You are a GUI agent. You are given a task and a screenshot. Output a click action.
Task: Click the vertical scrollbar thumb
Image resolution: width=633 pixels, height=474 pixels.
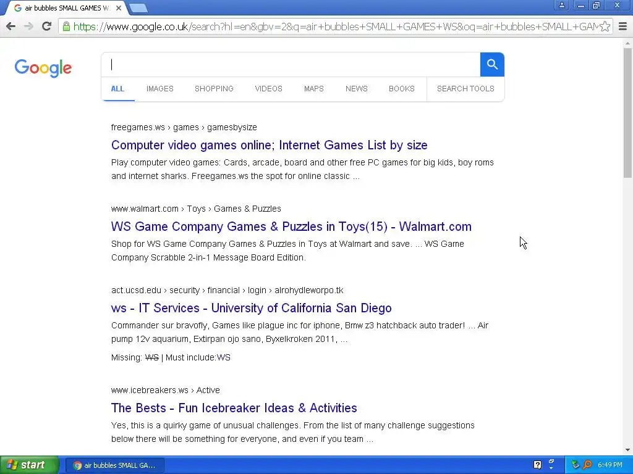point(627,113)
